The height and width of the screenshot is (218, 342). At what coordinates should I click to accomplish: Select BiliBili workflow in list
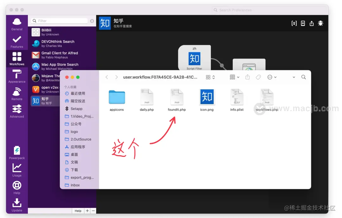tap(62, 32)
